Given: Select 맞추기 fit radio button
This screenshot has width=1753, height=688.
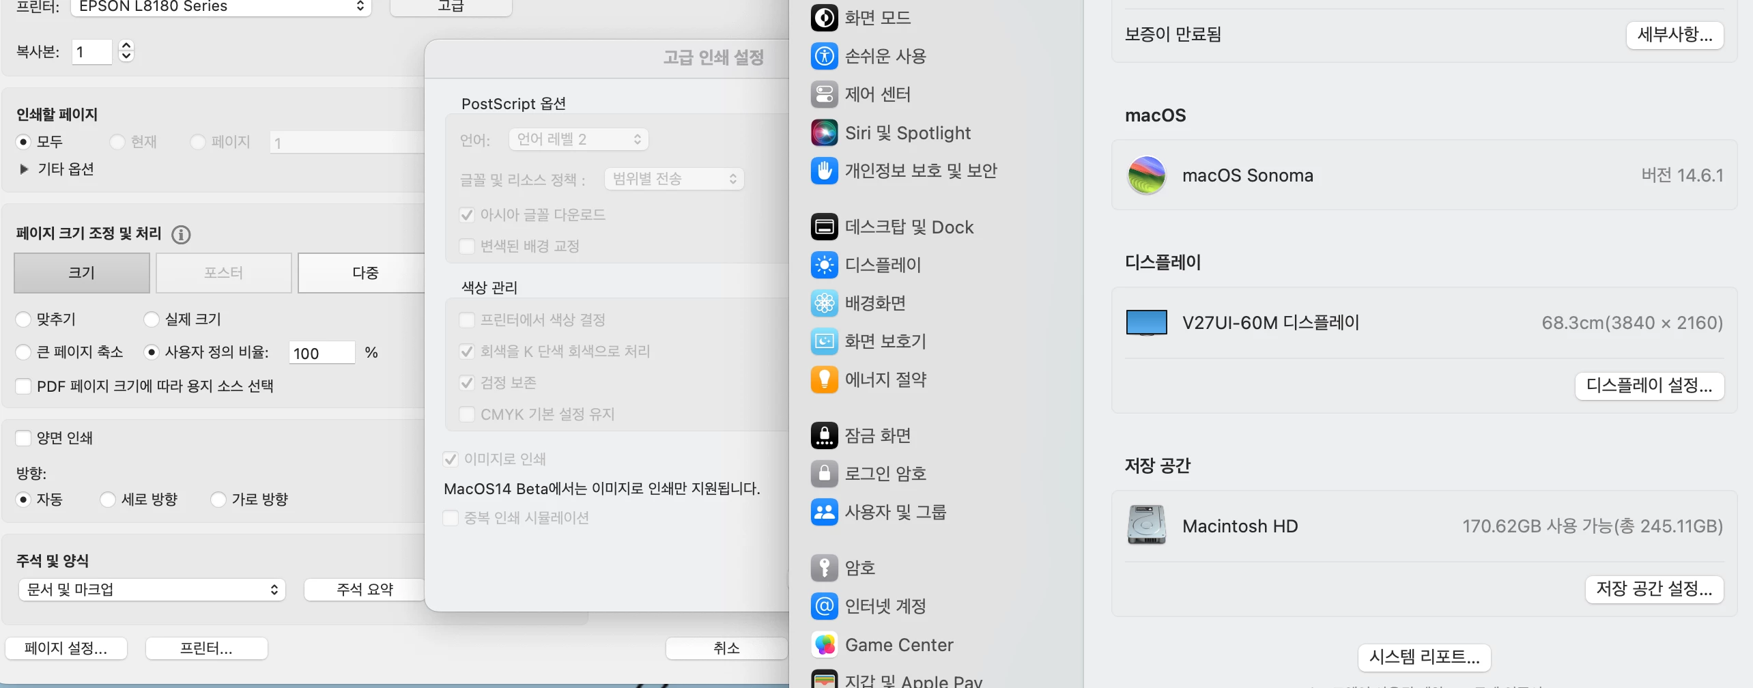Looking at the screenshot, I should point(24,319).
